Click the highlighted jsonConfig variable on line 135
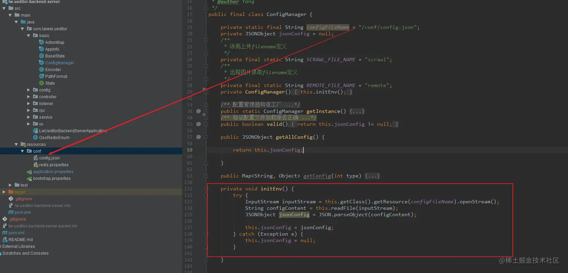Screen dimensions: 568x273 pos(294,215)
